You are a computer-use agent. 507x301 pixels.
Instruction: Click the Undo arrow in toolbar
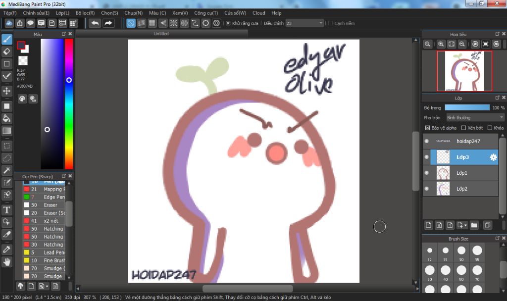click(x=95, y=23)
